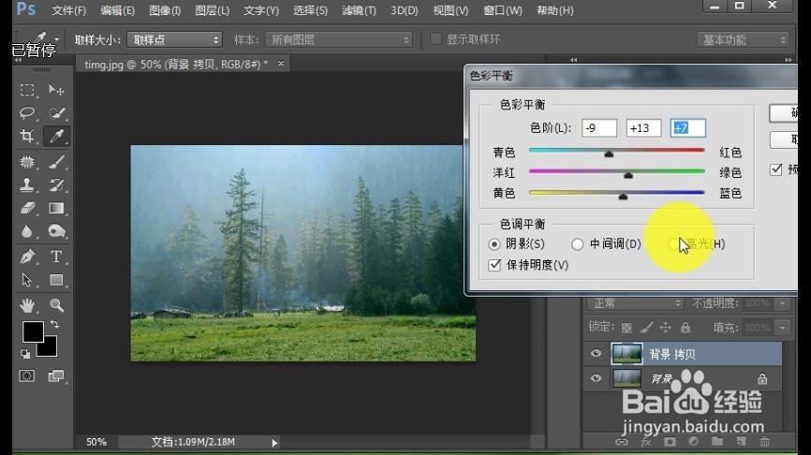Open the layer Opacity dropdown arrow
Screen dimensions: 811x455
point(783,303)
